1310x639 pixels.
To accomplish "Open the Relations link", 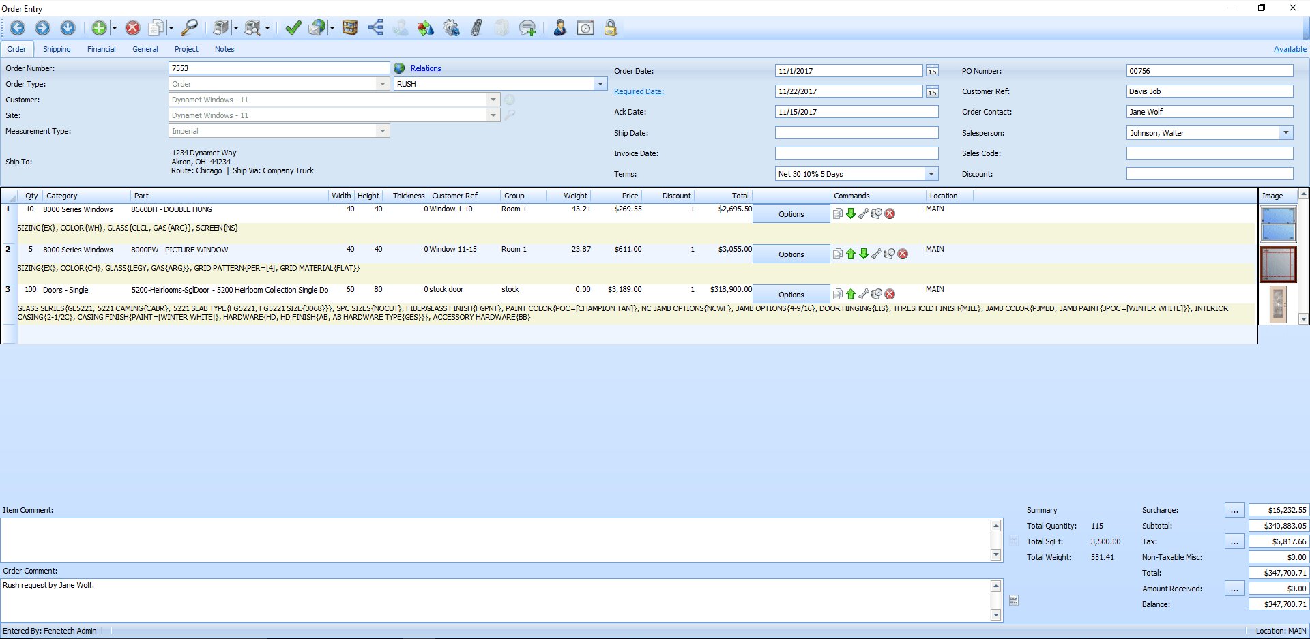I will click(x=426, y=68).
